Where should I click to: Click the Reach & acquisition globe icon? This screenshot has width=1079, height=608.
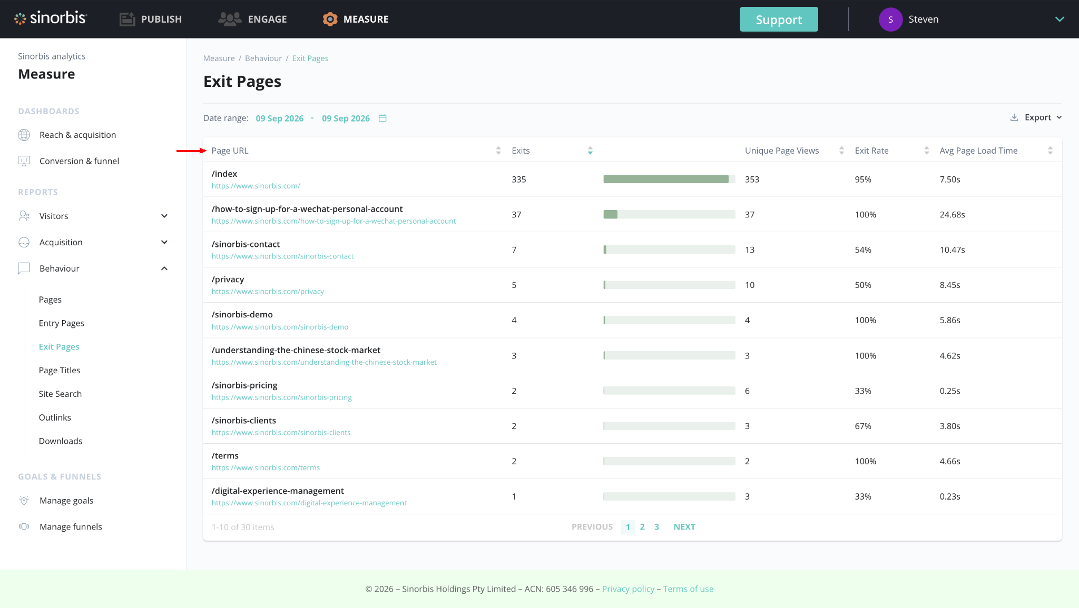point(24,135)
